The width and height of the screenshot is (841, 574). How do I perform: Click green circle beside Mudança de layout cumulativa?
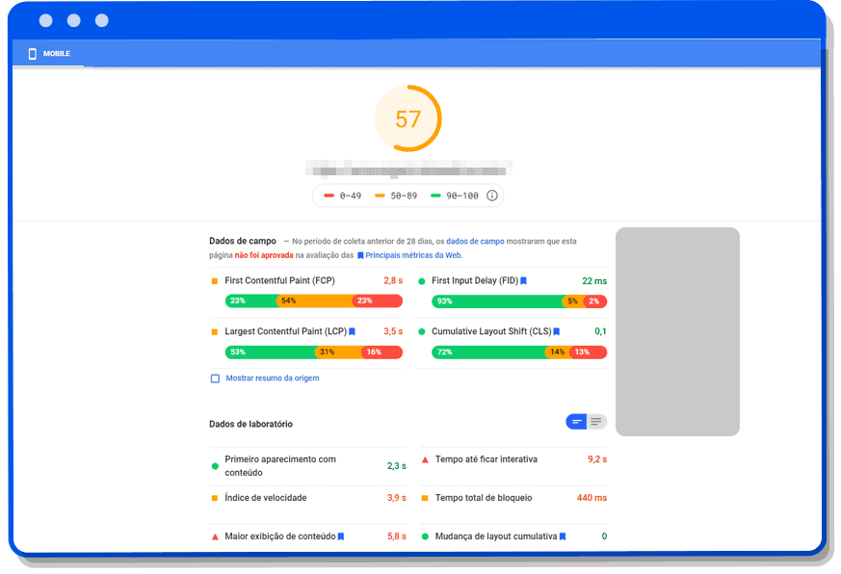(x=426, y=537)
